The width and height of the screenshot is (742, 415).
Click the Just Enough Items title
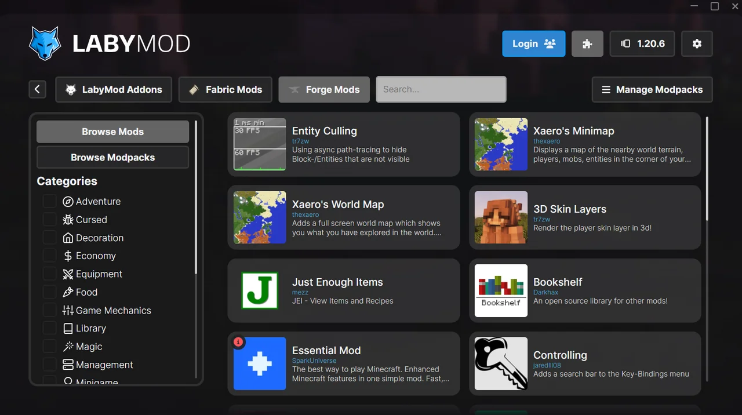pyautogui.click(x=337, y=282)
